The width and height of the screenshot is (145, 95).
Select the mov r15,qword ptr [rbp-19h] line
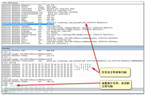coord(37,31)
